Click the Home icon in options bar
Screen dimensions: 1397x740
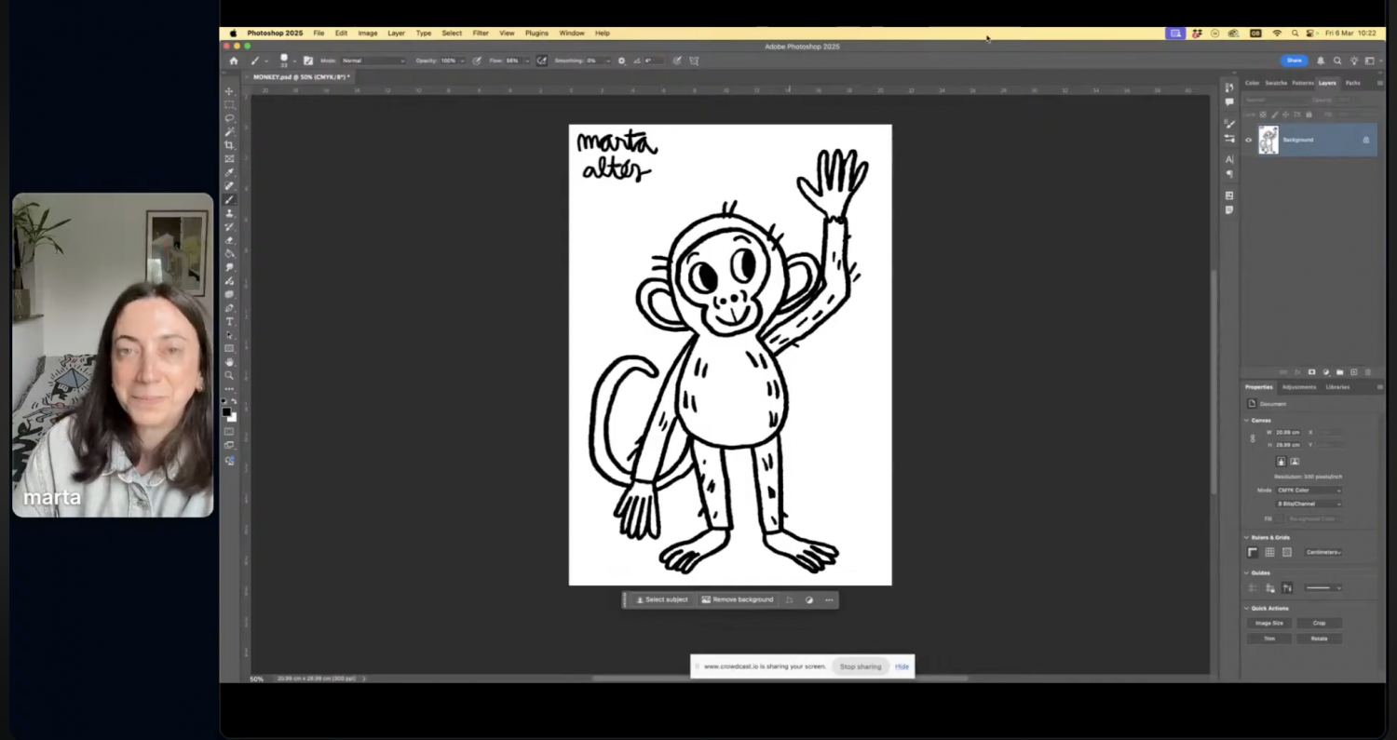pos(234,61)
